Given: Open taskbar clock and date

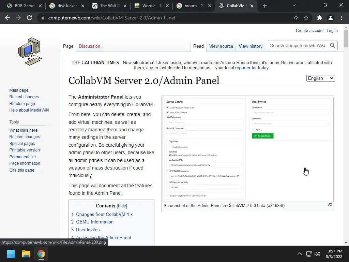Looking at the screenshot, I should 334,254.
